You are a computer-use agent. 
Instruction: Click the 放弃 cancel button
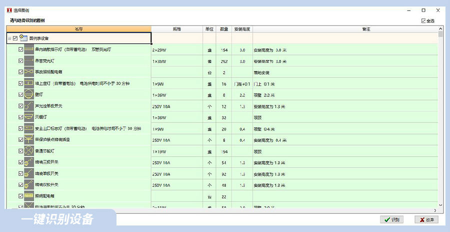pyautogui.click(x=426, y=219)
